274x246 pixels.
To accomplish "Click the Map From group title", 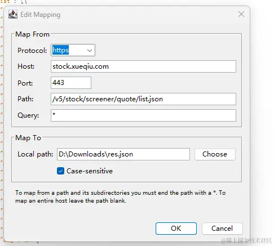I will point(32,34).
